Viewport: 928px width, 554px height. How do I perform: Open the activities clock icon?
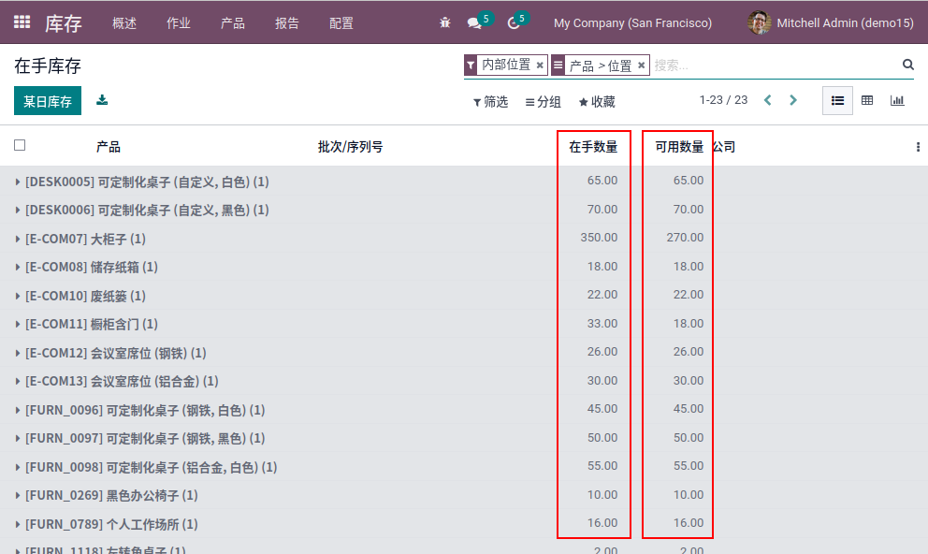[x=513, y=22]
